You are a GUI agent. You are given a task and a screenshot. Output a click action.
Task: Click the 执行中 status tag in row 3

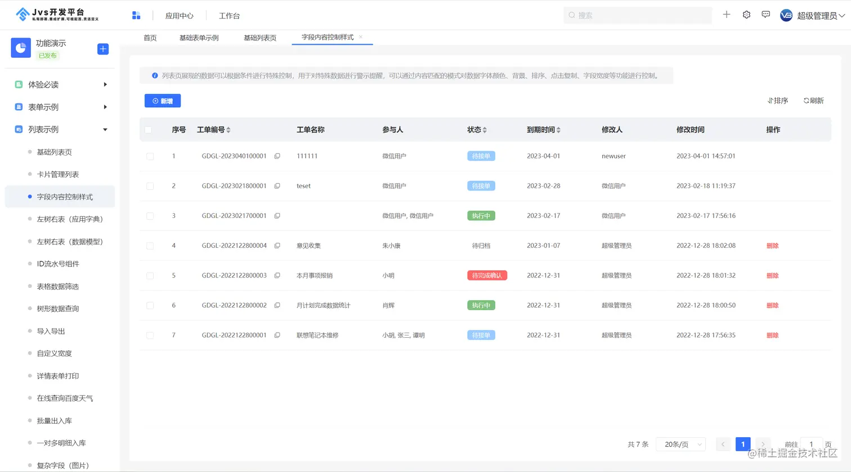(481, 216)
